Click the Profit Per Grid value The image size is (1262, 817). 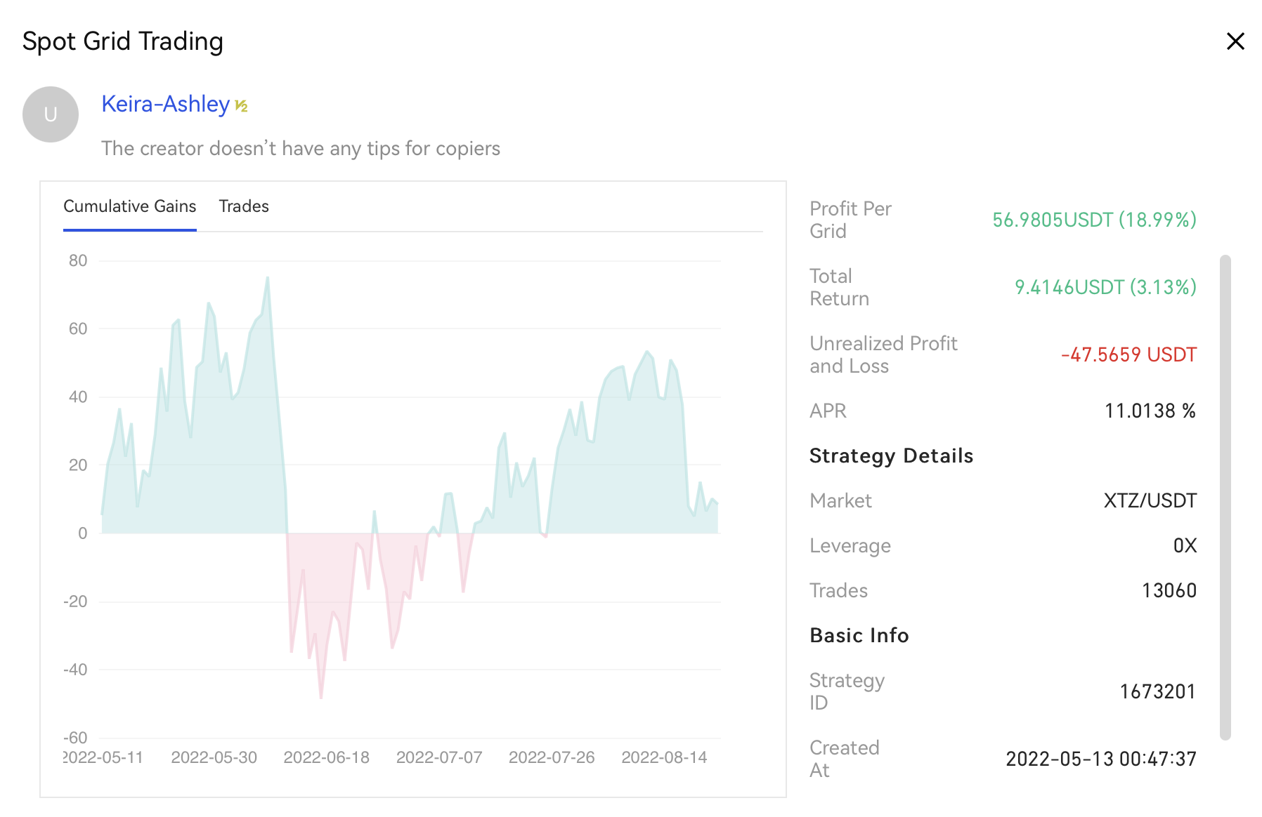click(1093, 220)
